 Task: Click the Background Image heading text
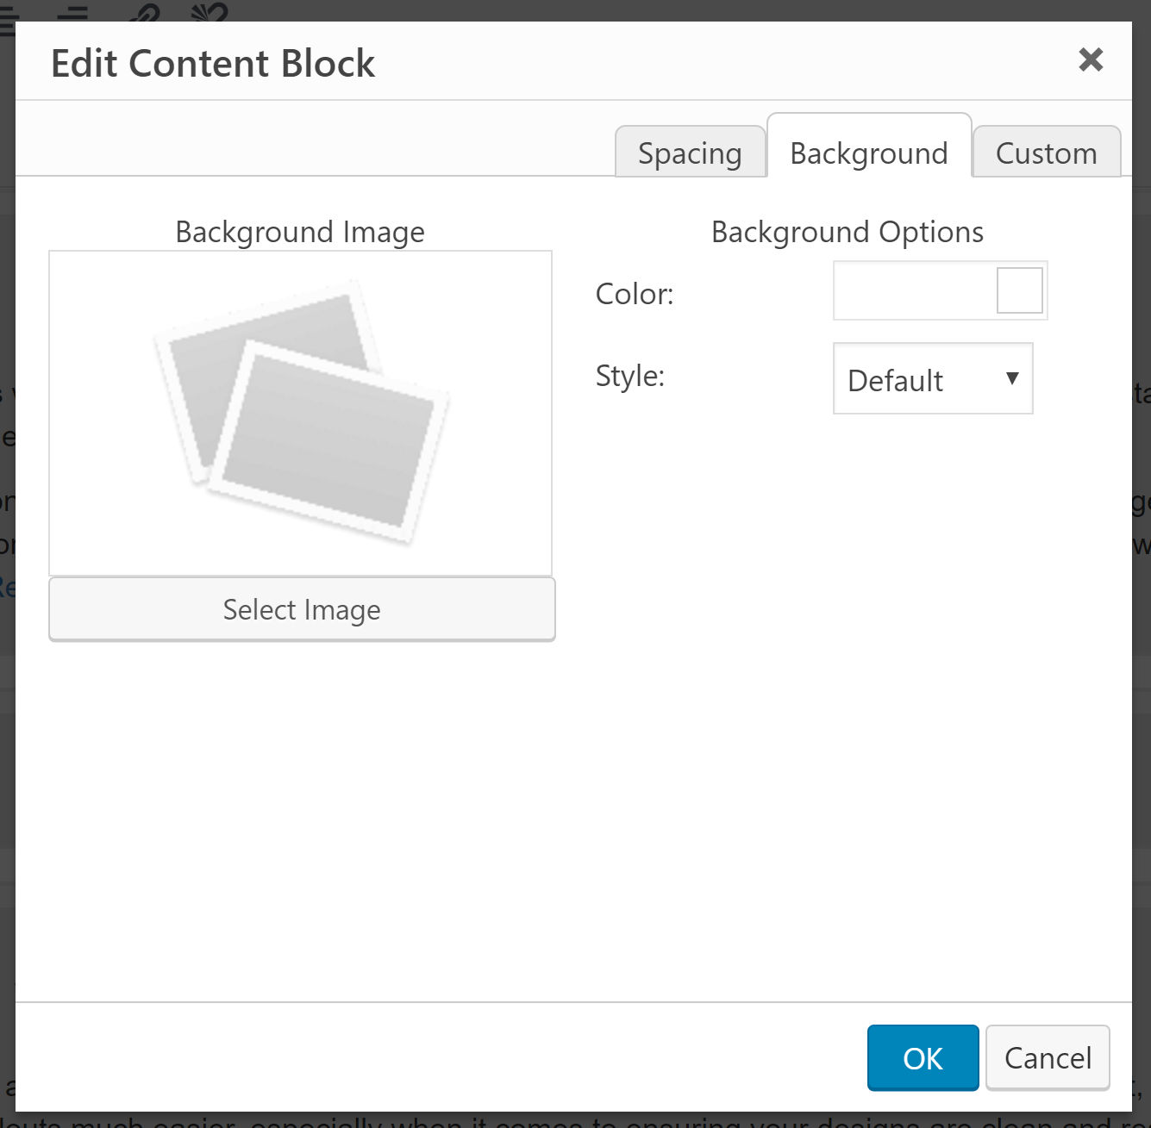click(300, 232)
